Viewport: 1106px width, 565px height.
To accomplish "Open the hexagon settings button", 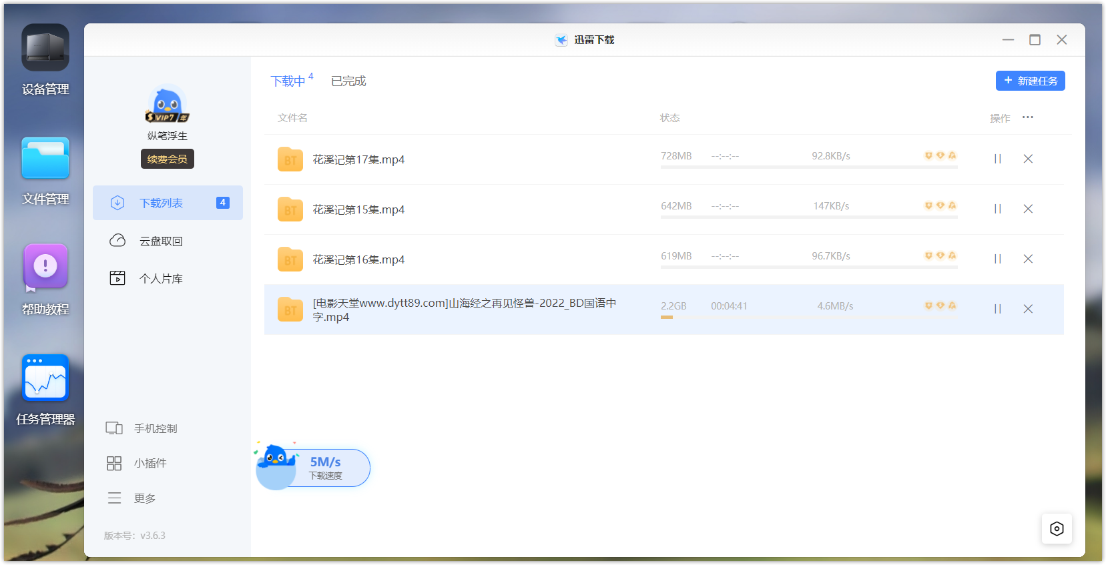I will 1057,528.
